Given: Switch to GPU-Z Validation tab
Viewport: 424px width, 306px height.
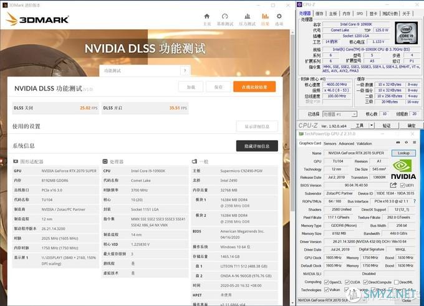Looking at the screenshot, I should (x=364, y=143).
